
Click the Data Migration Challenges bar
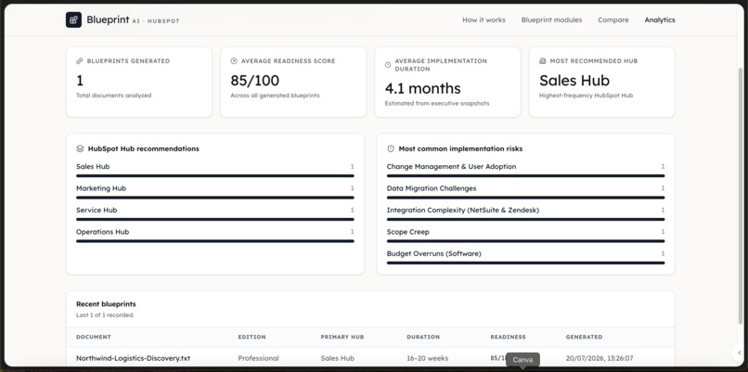pyautogui.click(x=525, y=198)
